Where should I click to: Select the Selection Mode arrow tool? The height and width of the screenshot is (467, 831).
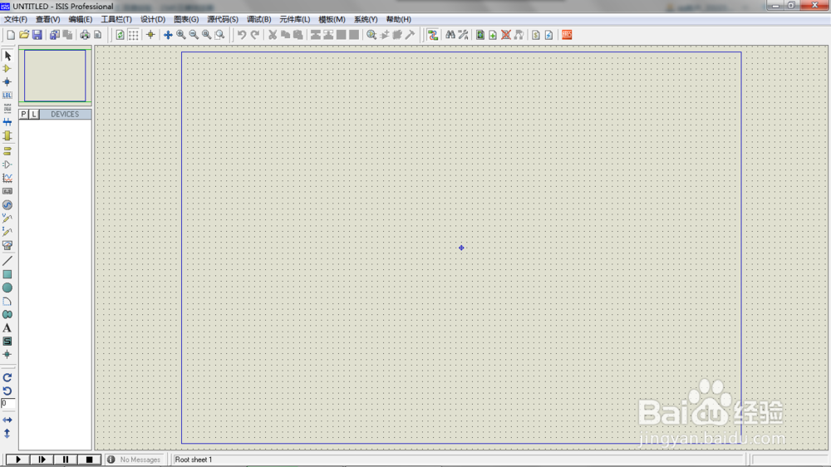point(7,56)
